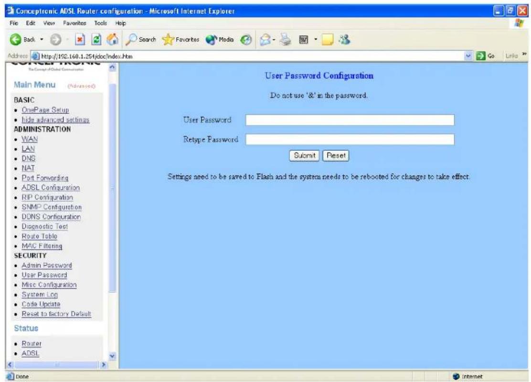The height and width of the screenshot is (382, 531).
Task: Open the Favorites star toolbar button
Action: coord(181,40)
